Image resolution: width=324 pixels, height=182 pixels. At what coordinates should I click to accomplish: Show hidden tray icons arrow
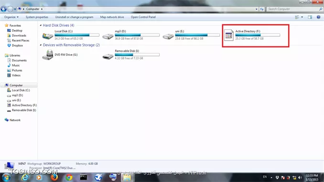271,177
